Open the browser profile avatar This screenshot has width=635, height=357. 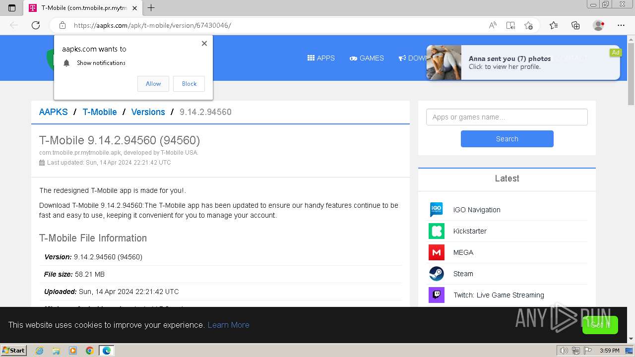click(x=598, y=25)
